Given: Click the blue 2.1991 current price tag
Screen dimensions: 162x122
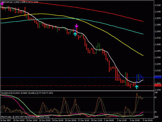Looking at the screenshot, I should coord(158,77).
